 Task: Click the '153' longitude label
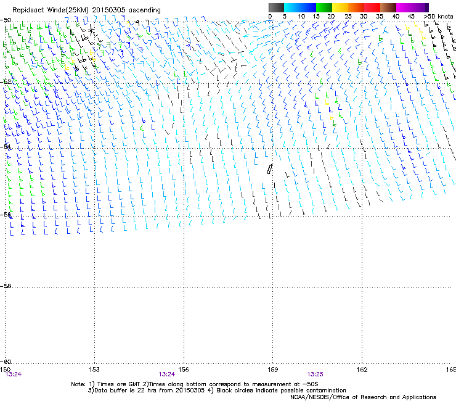(x=94, y=370)
